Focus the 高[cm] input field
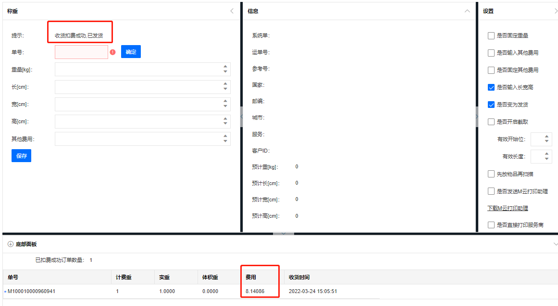 pos(143,121)
